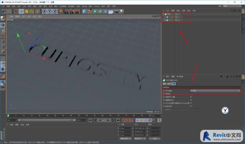Viewport: 245px width, 144px height.
Task: Toggle the Y axis lock button
Action: [49, 11]
